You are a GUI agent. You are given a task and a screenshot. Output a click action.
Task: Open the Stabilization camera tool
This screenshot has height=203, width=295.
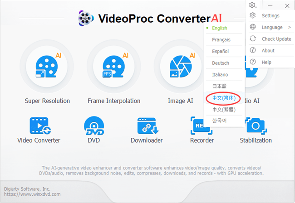[x=256, y=126]
